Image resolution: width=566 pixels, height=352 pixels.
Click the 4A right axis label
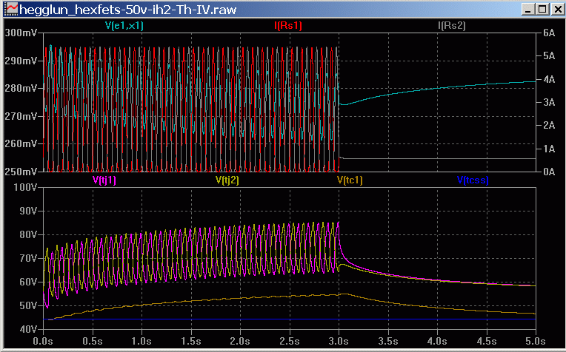coord(549,79)
